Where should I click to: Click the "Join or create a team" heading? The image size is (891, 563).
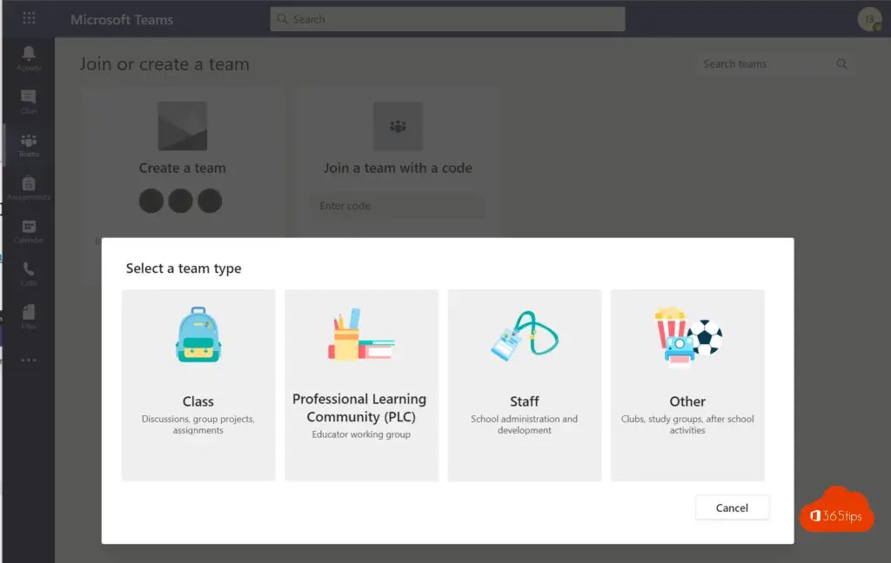pos(164,64)
